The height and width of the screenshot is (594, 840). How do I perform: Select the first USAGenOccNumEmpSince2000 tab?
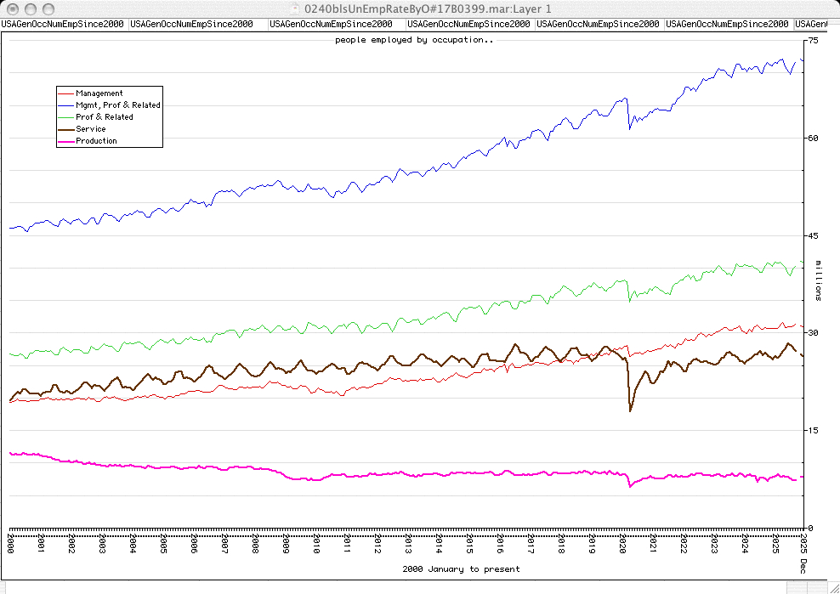65,24
